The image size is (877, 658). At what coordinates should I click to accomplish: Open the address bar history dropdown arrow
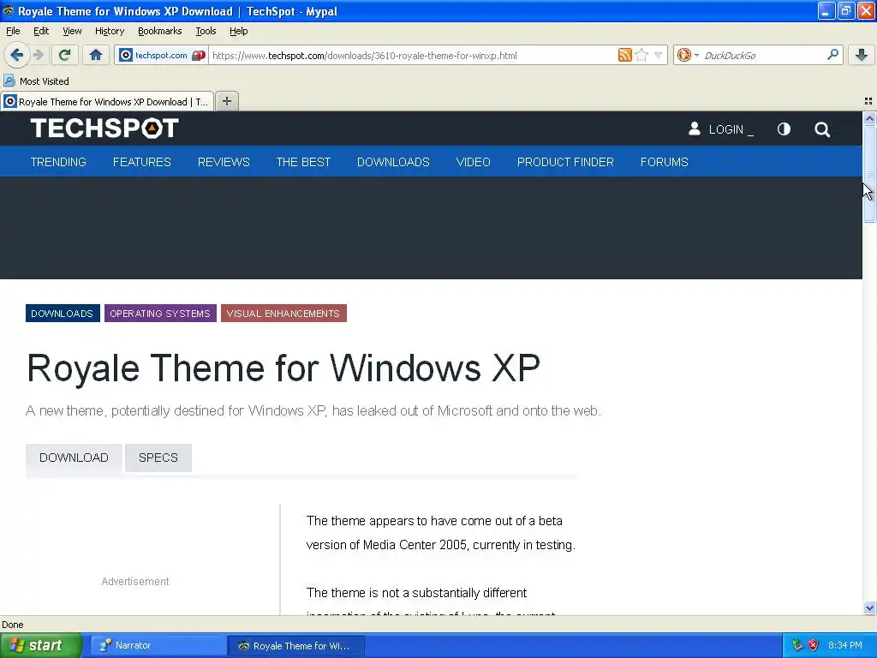[659, 55]
